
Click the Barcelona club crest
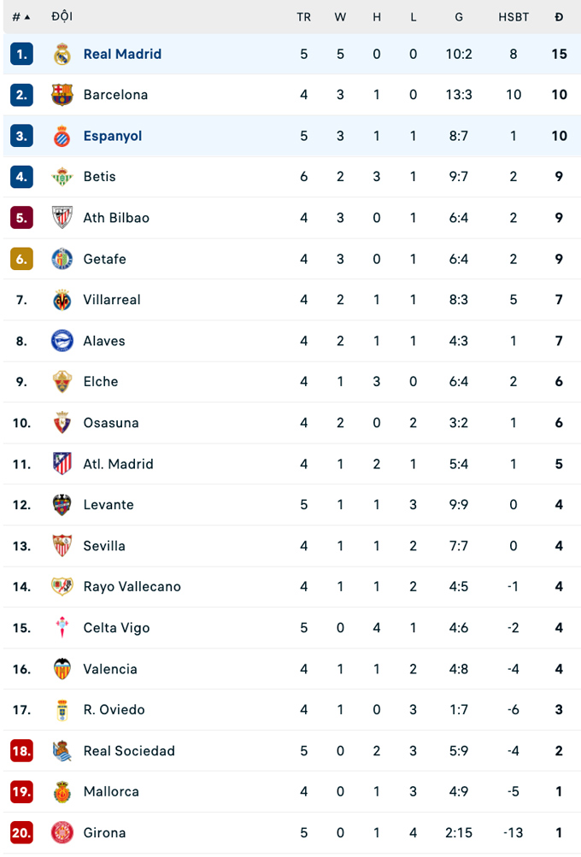coord(62,95)
